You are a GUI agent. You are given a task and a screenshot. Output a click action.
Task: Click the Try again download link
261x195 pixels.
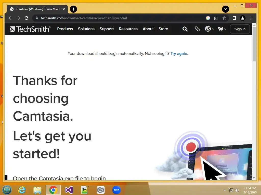[x=179, y=54]
